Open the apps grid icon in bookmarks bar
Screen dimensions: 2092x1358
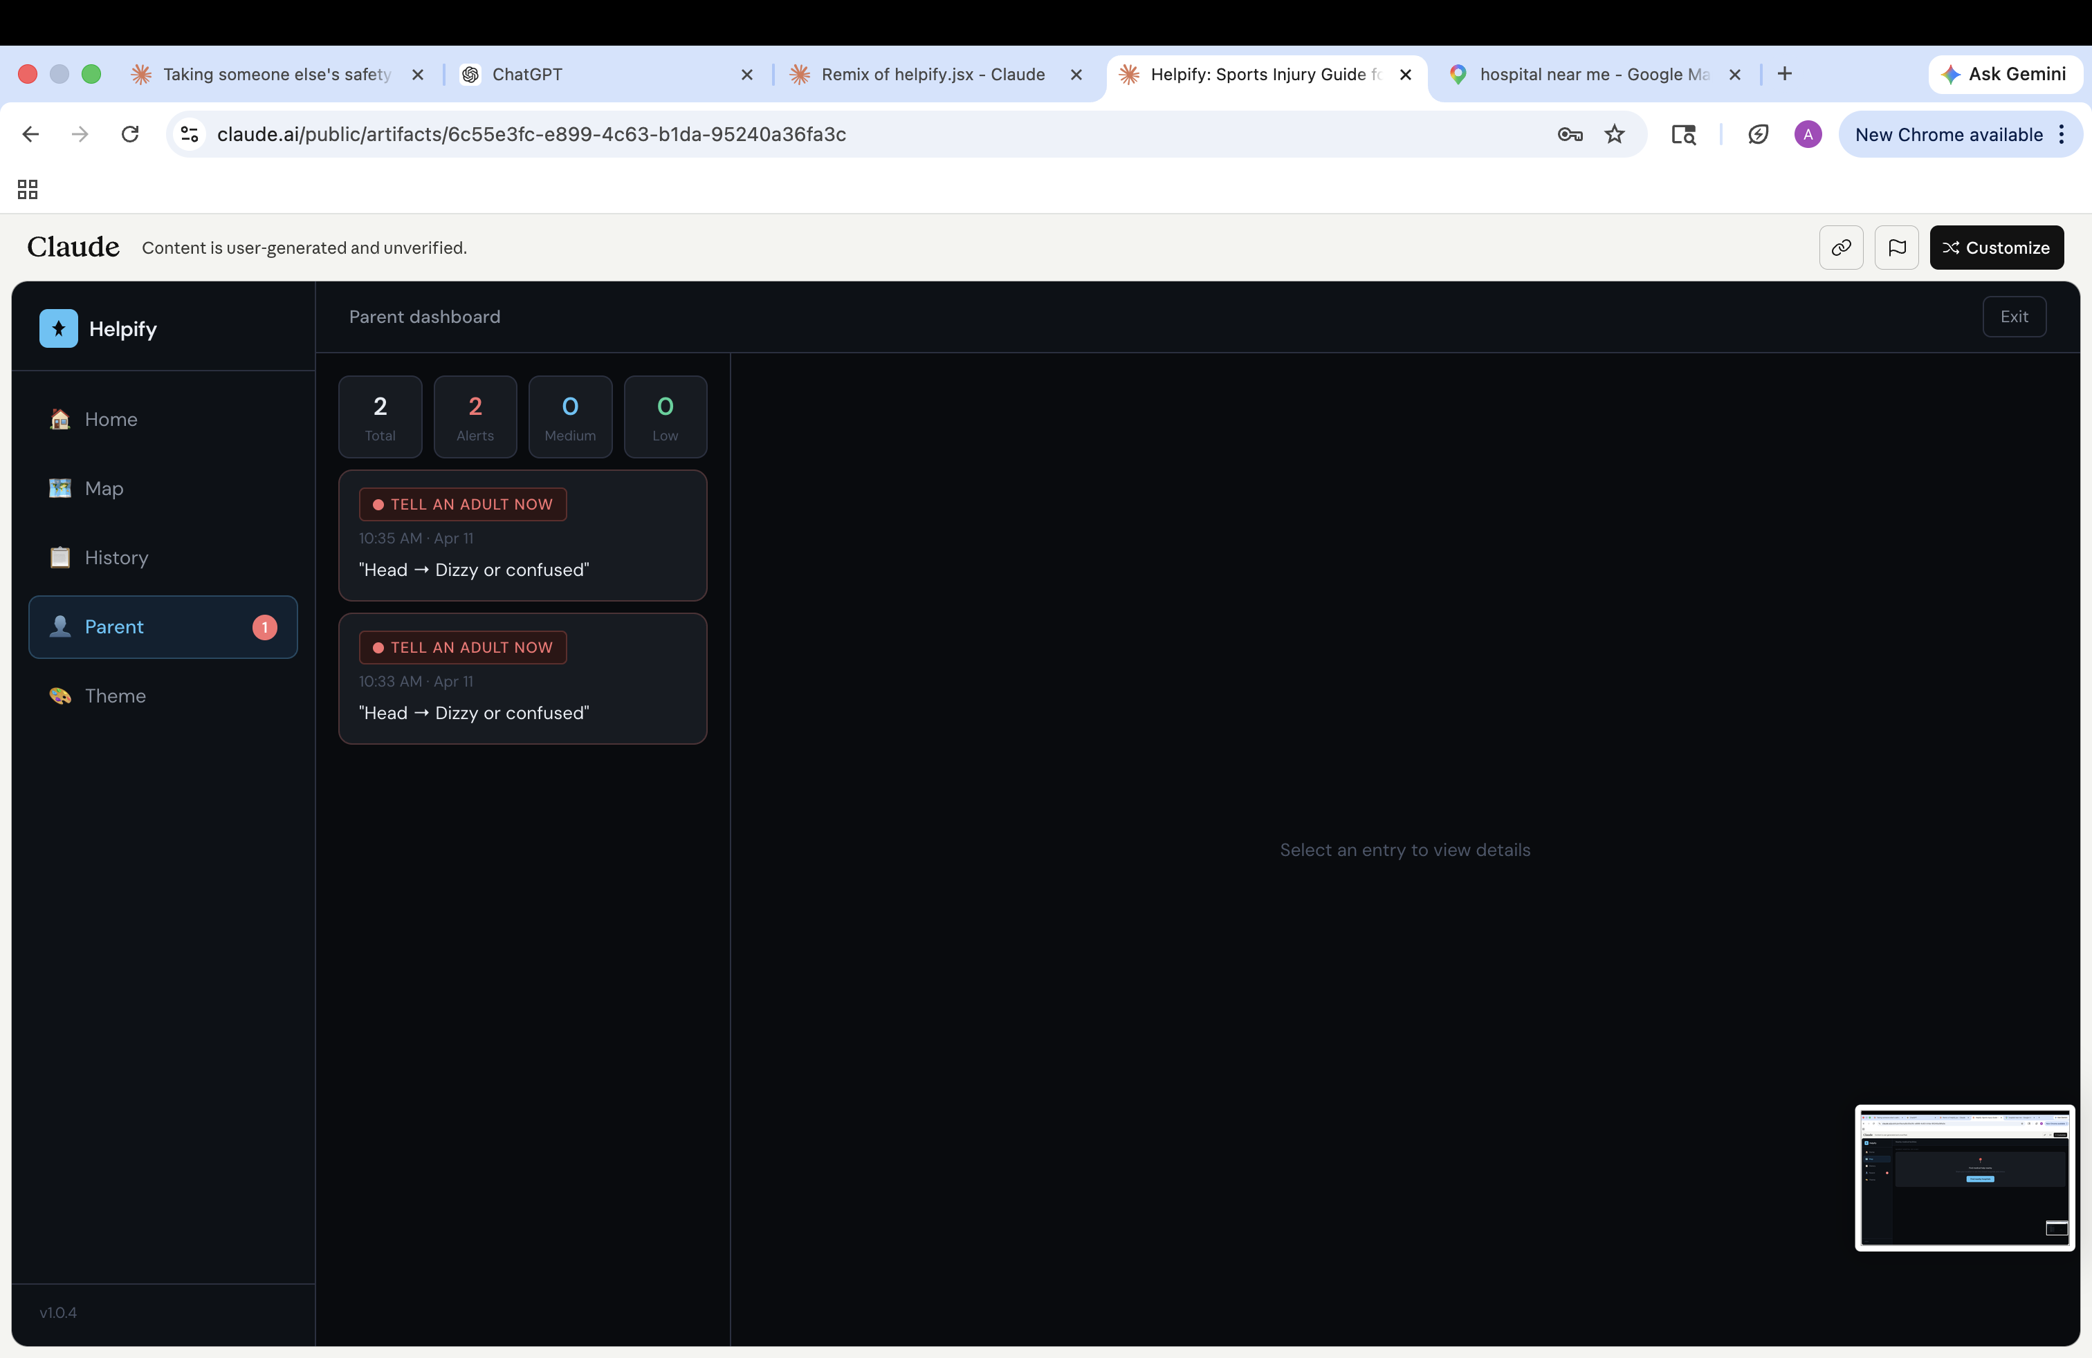click(27, 189)
